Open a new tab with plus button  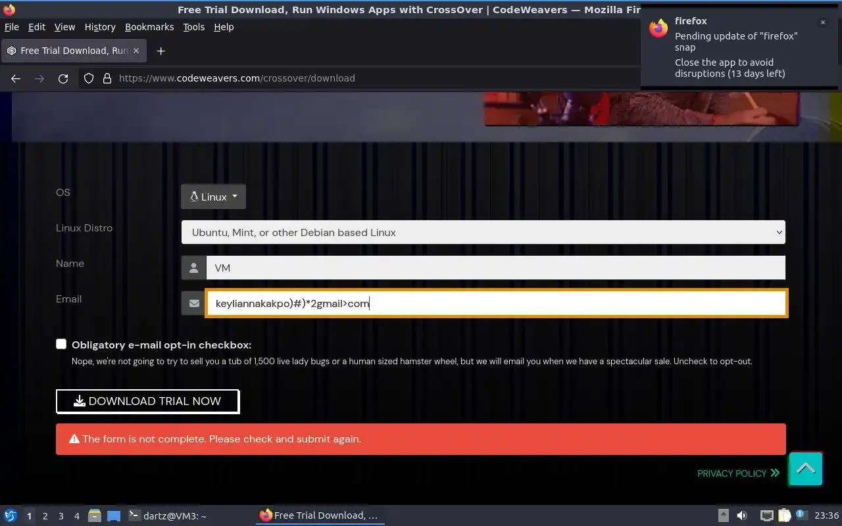161,51
